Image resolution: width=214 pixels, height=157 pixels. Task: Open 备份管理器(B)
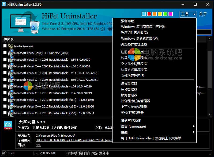(155, 121)
